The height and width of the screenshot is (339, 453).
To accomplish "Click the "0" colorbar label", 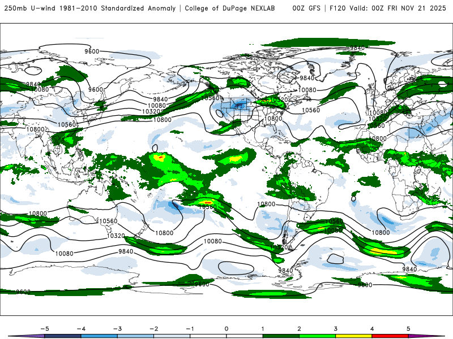I will tap(226, 329).
